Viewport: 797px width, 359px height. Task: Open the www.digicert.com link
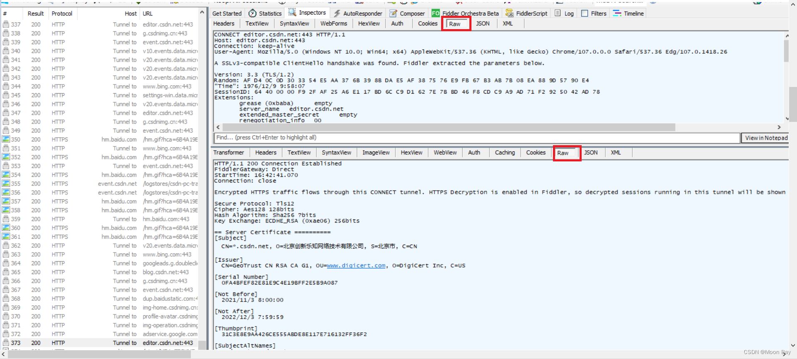[x=356, y=265]
